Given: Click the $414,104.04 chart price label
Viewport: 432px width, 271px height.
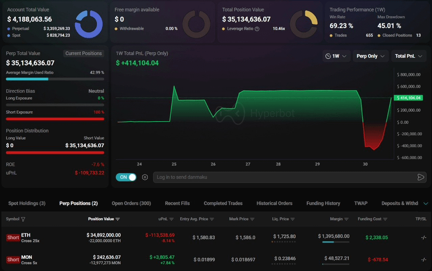Looking at the screenshot, I should pyautogui.click(x=409, y=98).
